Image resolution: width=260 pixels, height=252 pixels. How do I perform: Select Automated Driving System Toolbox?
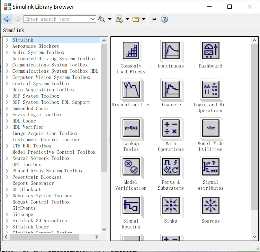point(54,59)
